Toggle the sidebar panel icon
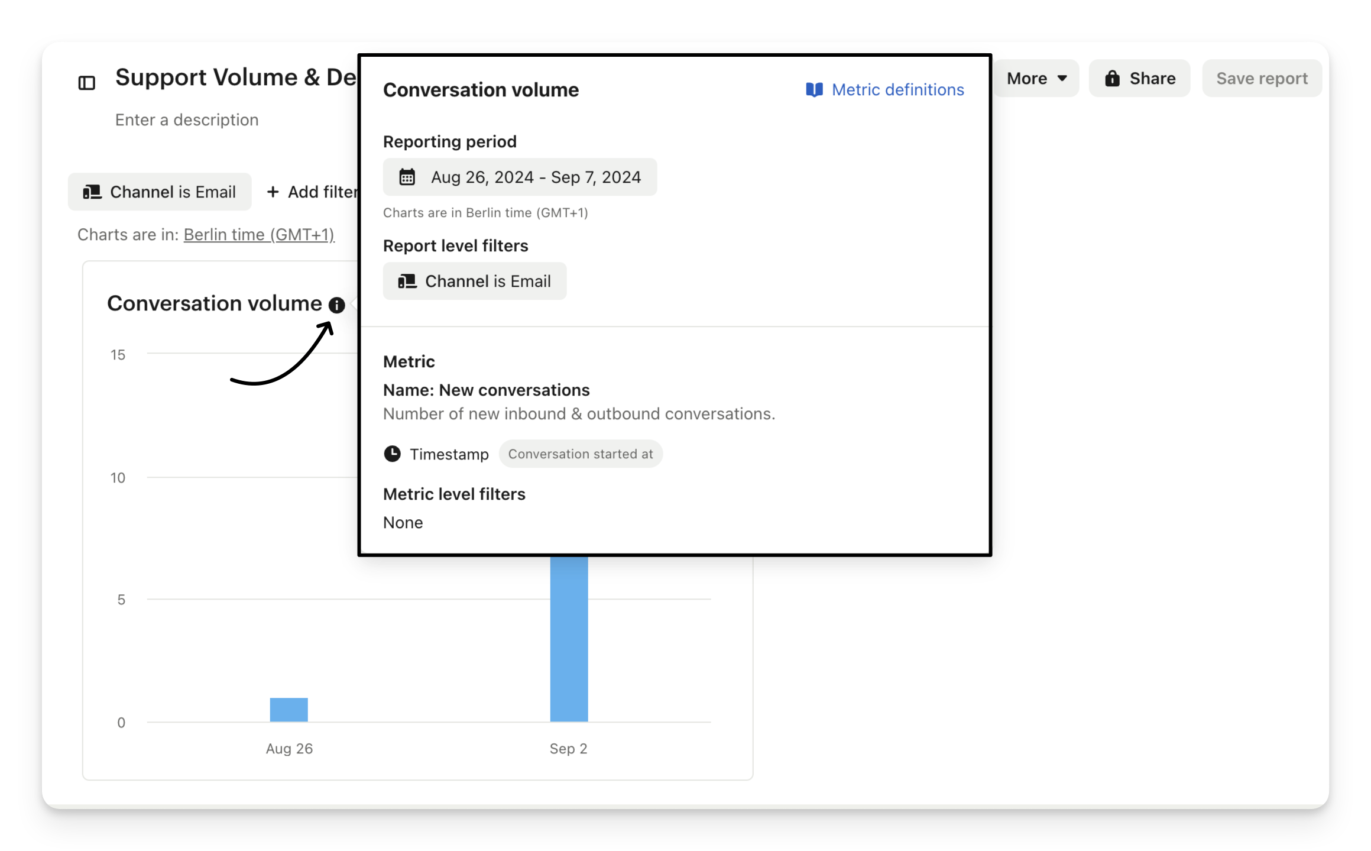This screenshot has width=1371, height=851. [x=86, y=83]
